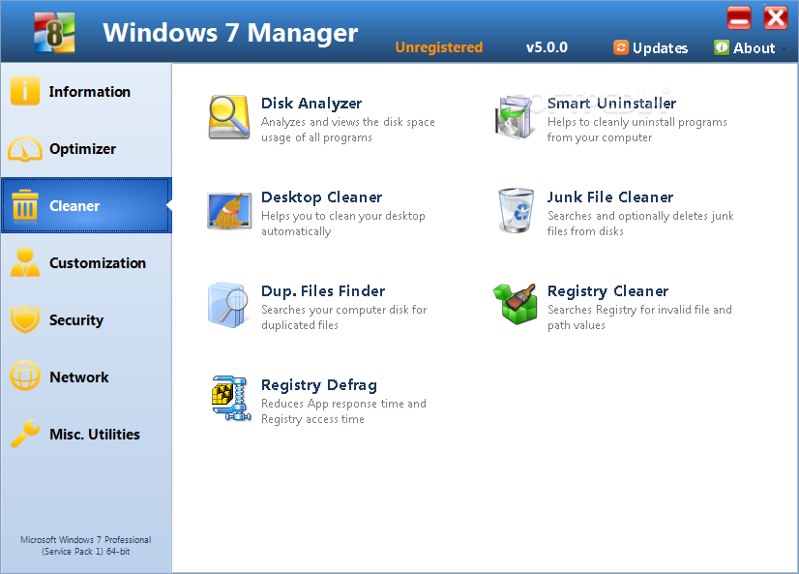Open the Misc. Utilities tab label
Image resolution: width=799 pixels, height=574 pixels.
pyautogui.click(x=95, y=435)
